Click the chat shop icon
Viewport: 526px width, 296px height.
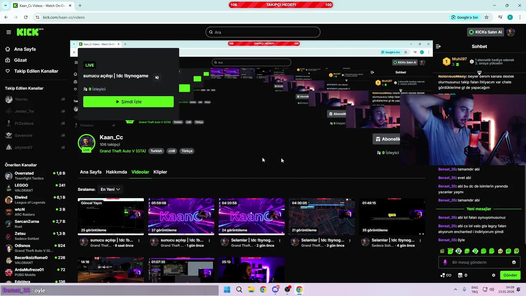(x=460, y=275)
